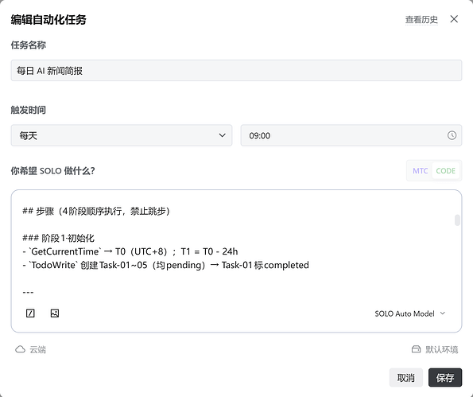Click the chevron beside SOLO Auto Model
This screenshot has height=397, width=473.
pyautogui.click(x=443, y=313)
